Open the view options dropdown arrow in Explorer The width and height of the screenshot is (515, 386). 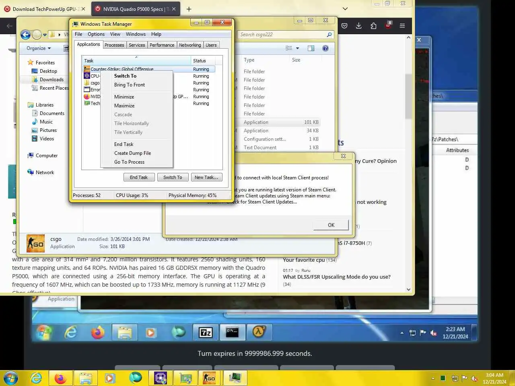pos(298,48)
